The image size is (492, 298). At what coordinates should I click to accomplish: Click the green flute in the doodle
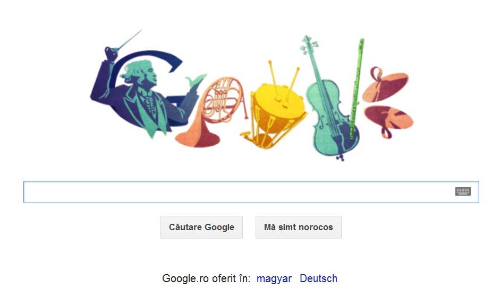357,89
